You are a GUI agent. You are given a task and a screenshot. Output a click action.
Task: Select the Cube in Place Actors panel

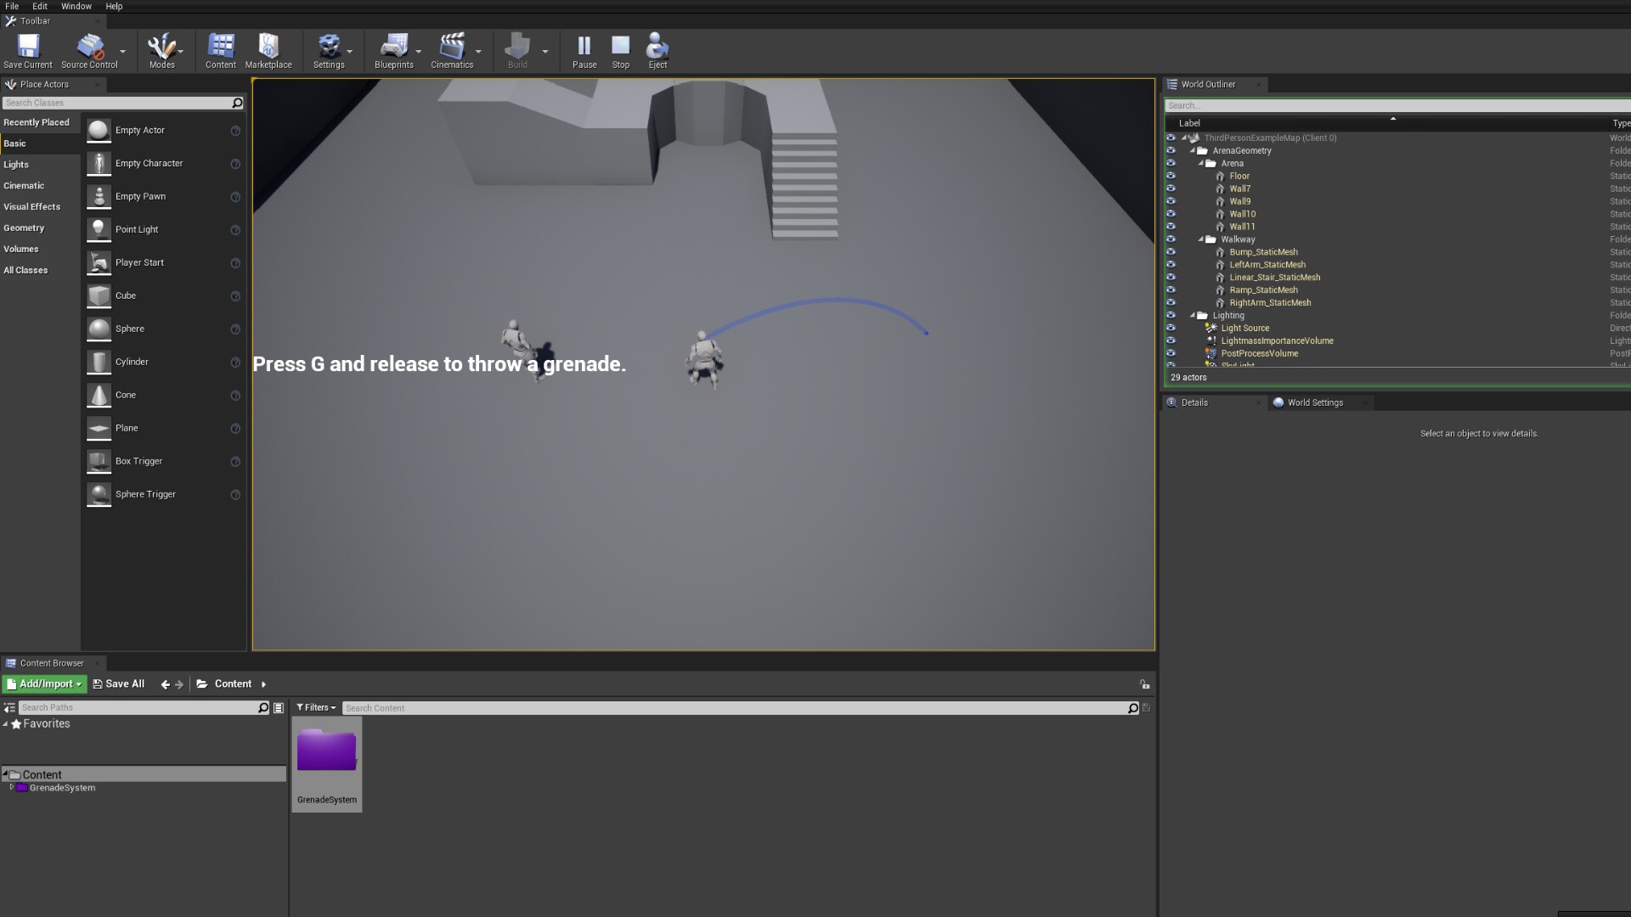coord(125,295)
